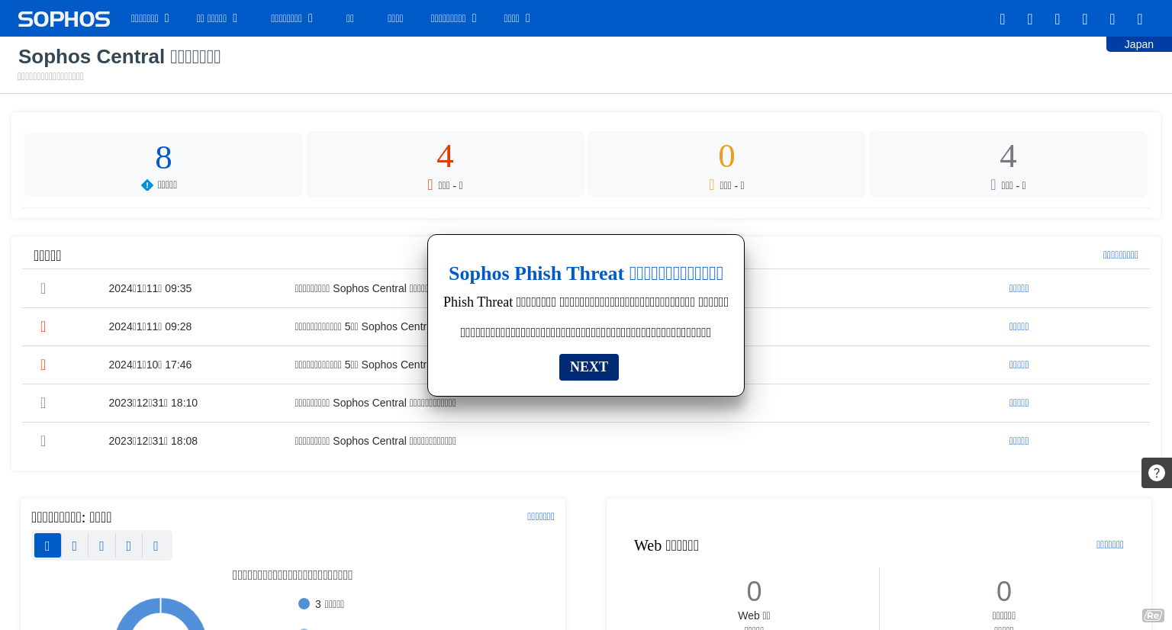Click the rightmost icon in the top-right header
Screen dimensions: 1172x630
1139,18
